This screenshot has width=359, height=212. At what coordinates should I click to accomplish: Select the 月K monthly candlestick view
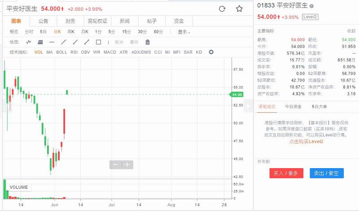point(85,32)
